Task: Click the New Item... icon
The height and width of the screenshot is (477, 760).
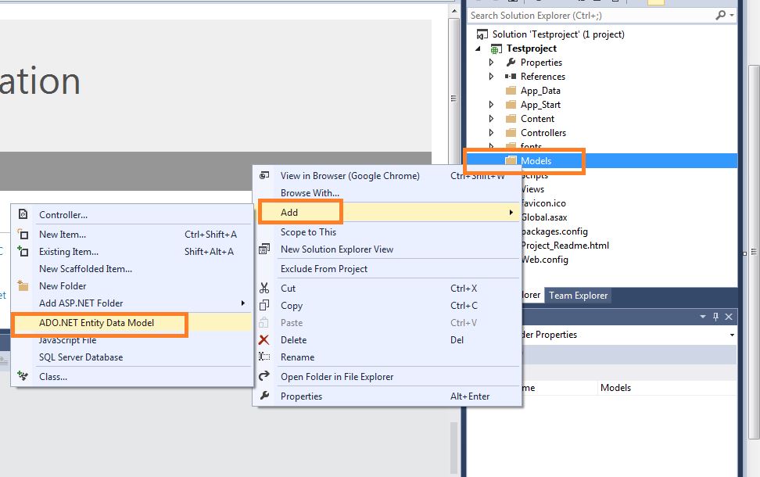Action: click(x=23, y=234)
